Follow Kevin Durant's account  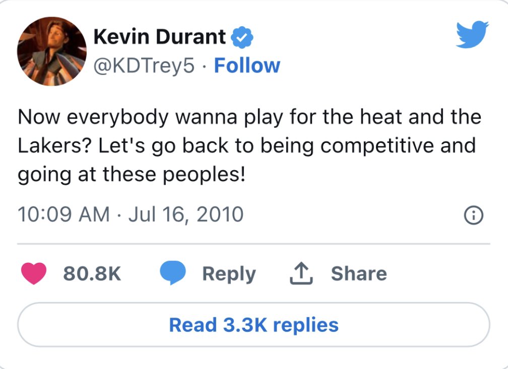point(247,65)
